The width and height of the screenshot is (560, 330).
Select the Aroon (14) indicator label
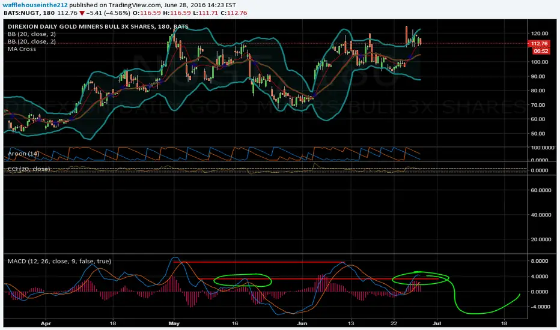[23, 154]
